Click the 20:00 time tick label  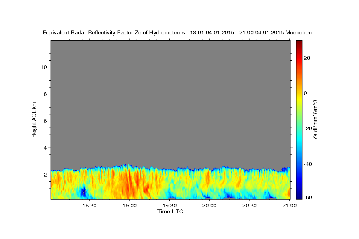pos(209,206)
